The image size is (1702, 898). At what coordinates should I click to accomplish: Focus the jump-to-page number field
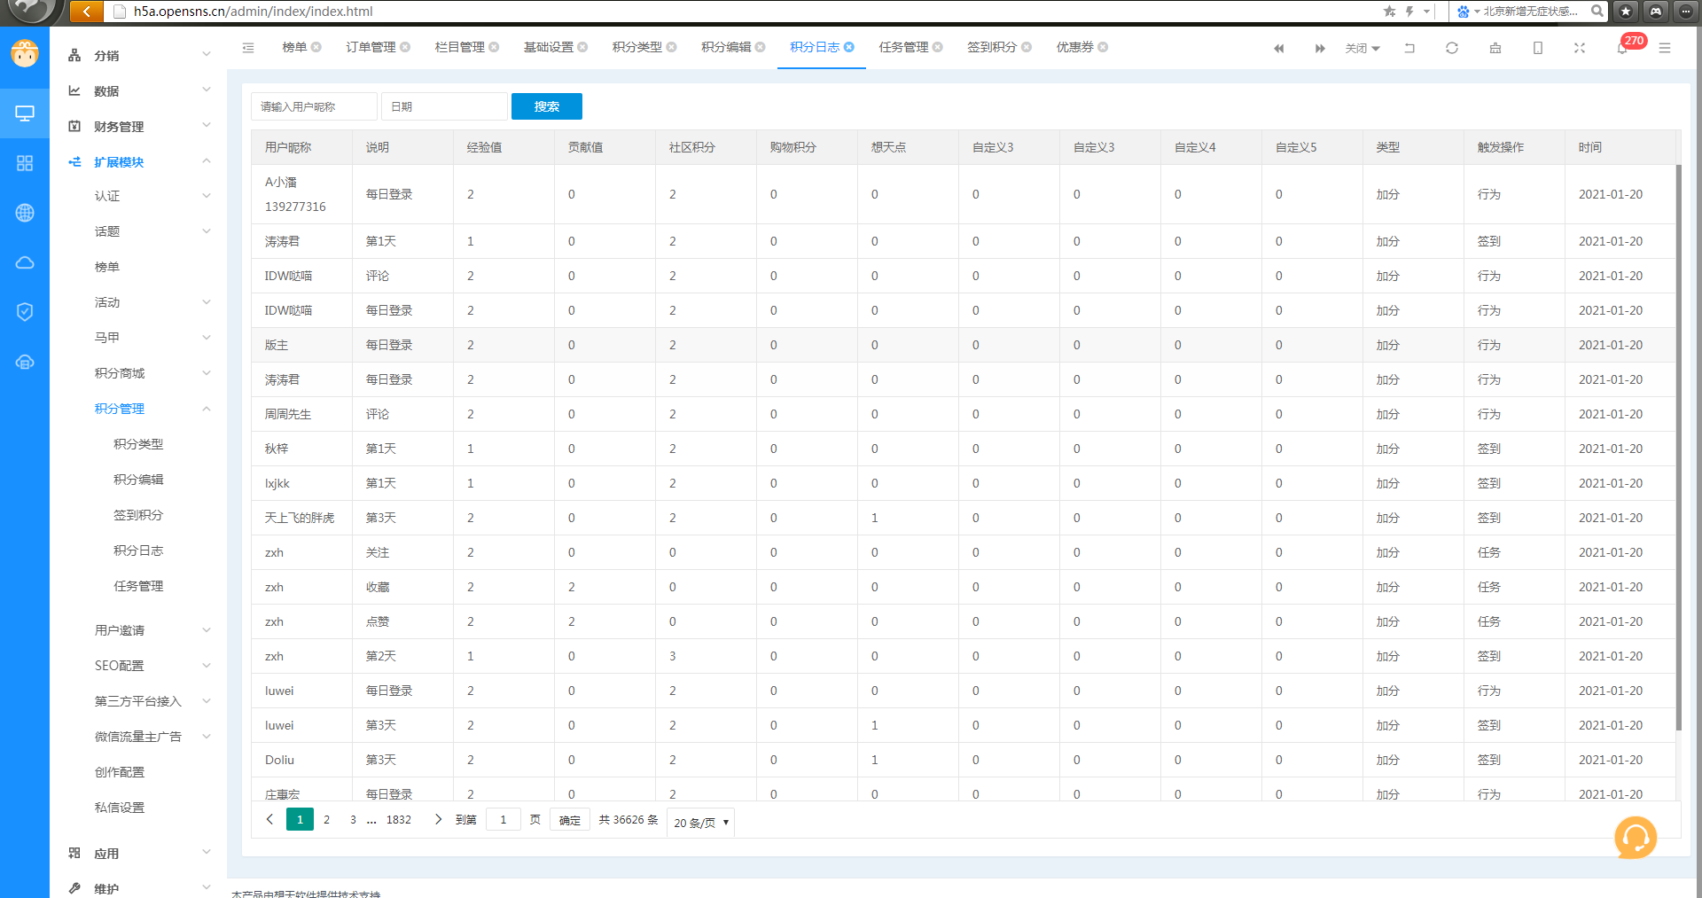(504, 820)
